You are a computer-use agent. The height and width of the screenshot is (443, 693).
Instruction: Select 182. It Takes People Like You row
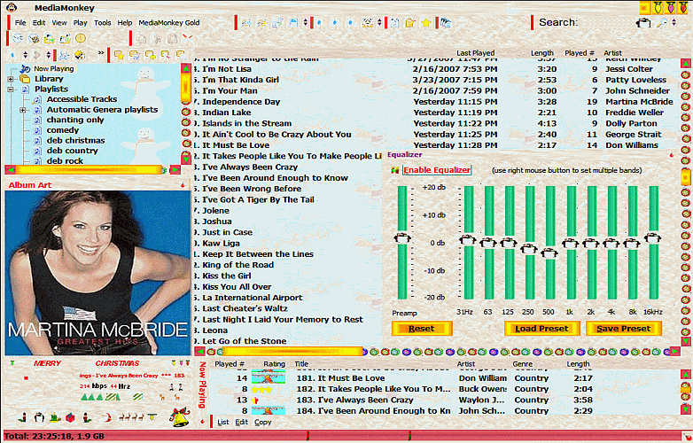(x=445, y=389)
